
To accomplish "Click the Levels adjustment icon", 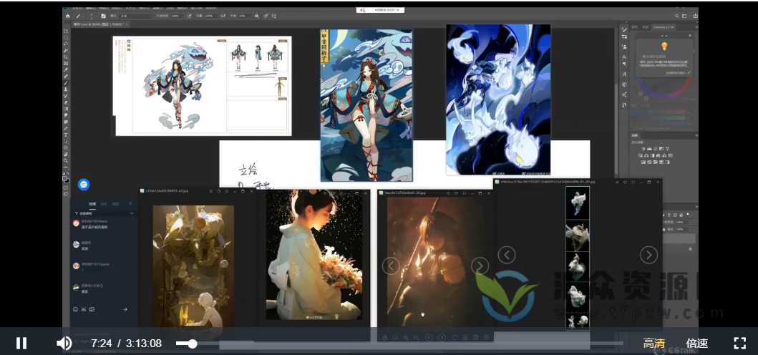I will tap(649, 148).
